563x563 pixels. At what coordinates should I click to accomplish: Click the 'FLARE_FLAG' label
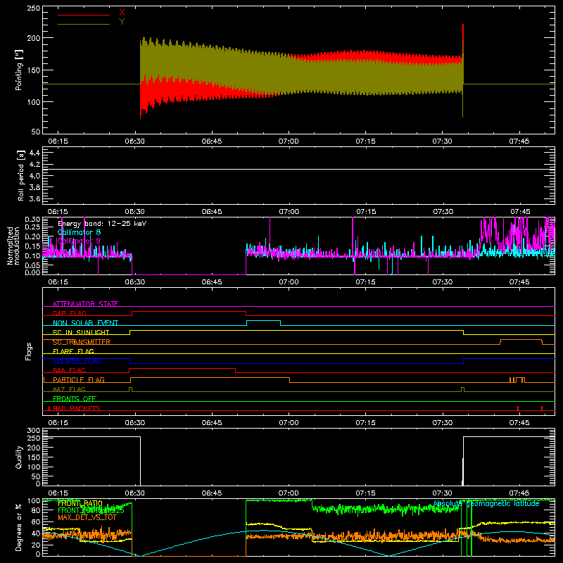[x=73, y=351]
